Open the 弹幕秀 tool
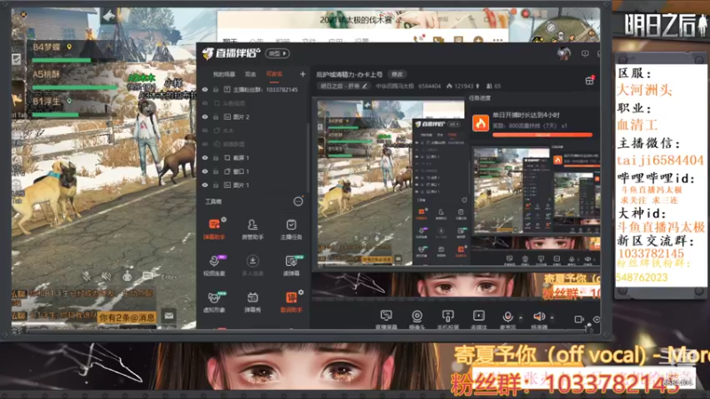Viewport: 710px width, 399px height. pyautogui.click(x=253, y=301)
